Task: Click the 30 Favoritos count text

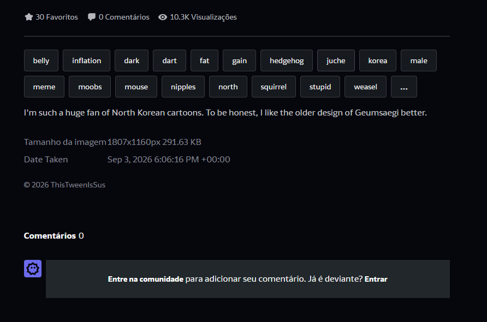Action: click(x=57, y=17)
